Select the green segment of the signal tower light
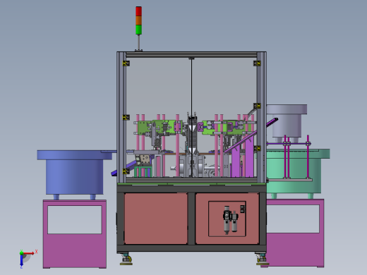Viewport: 367px width, 275px height. (x=138, y=30)
